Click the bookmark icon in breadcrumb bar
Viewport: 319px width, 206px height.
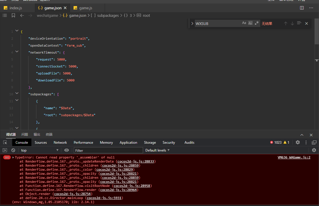point(13,15)
